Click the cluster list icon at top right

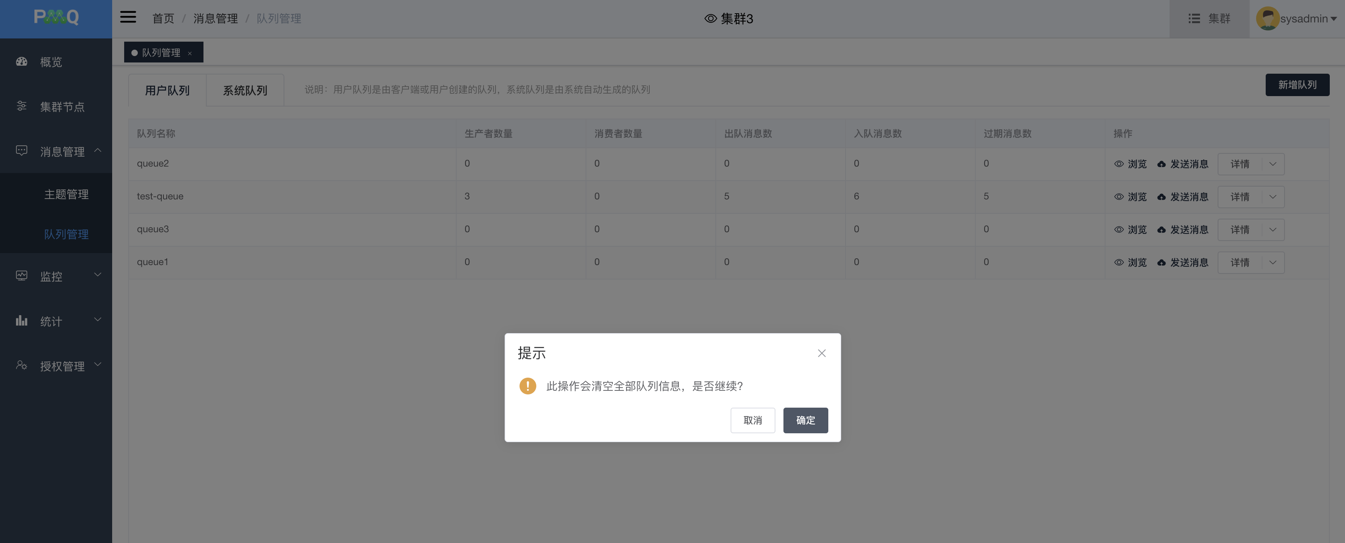tap(1194, 19)
